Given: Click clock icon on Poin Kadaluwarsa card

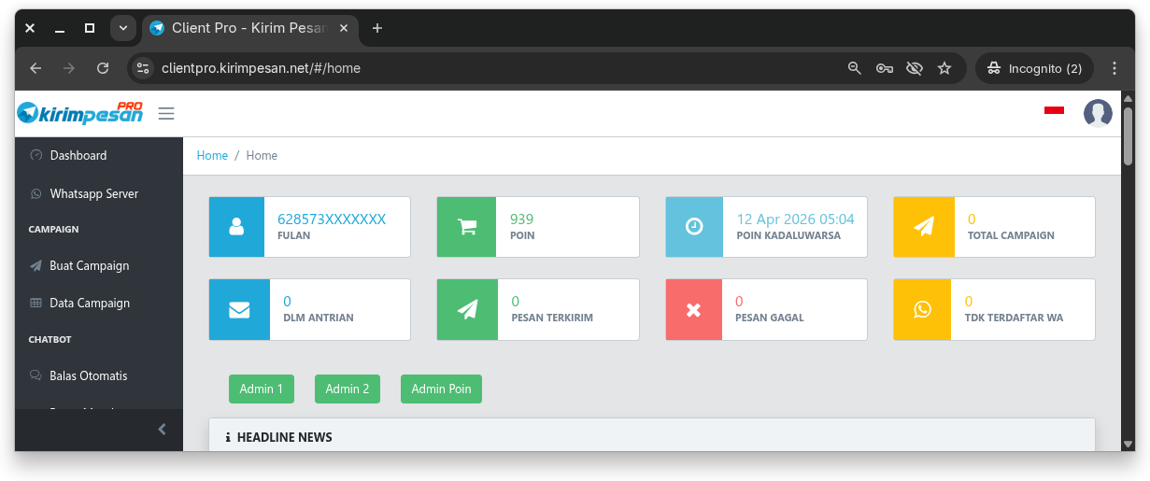Looking at the screenshot, I should pos(694,227).
